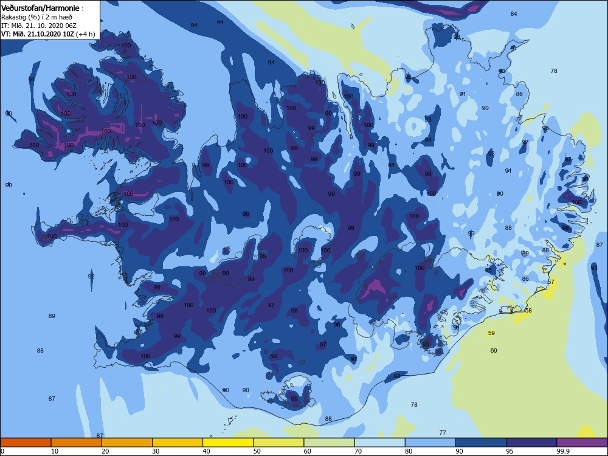
Task: Click the legend scale label 20
Action: pyautogui.click(x=105, y=451)
